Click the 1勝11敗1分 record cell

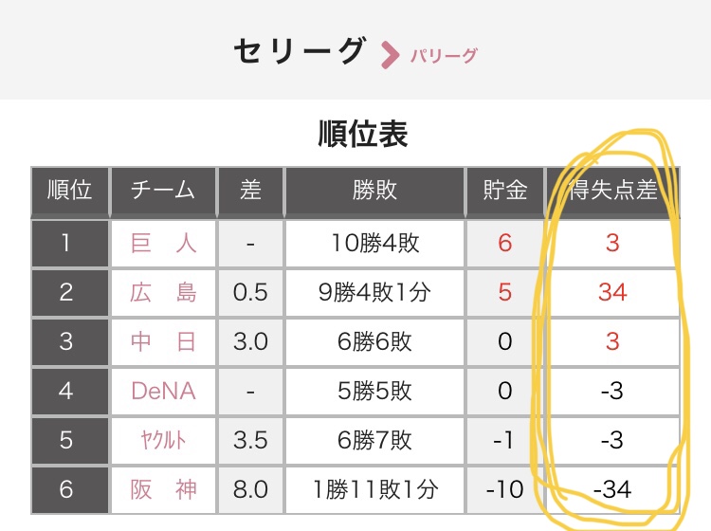click(x=374, y=489)
